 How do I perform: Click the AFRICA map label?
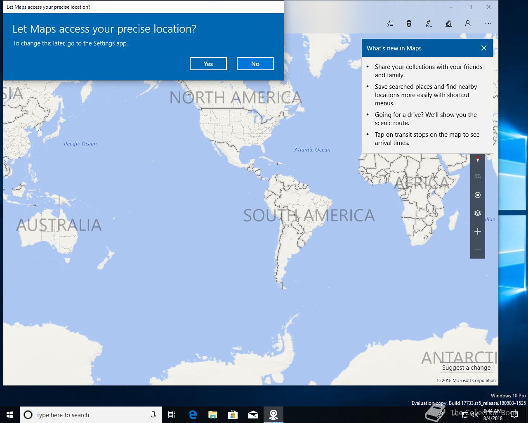click(x=422, y=183)
